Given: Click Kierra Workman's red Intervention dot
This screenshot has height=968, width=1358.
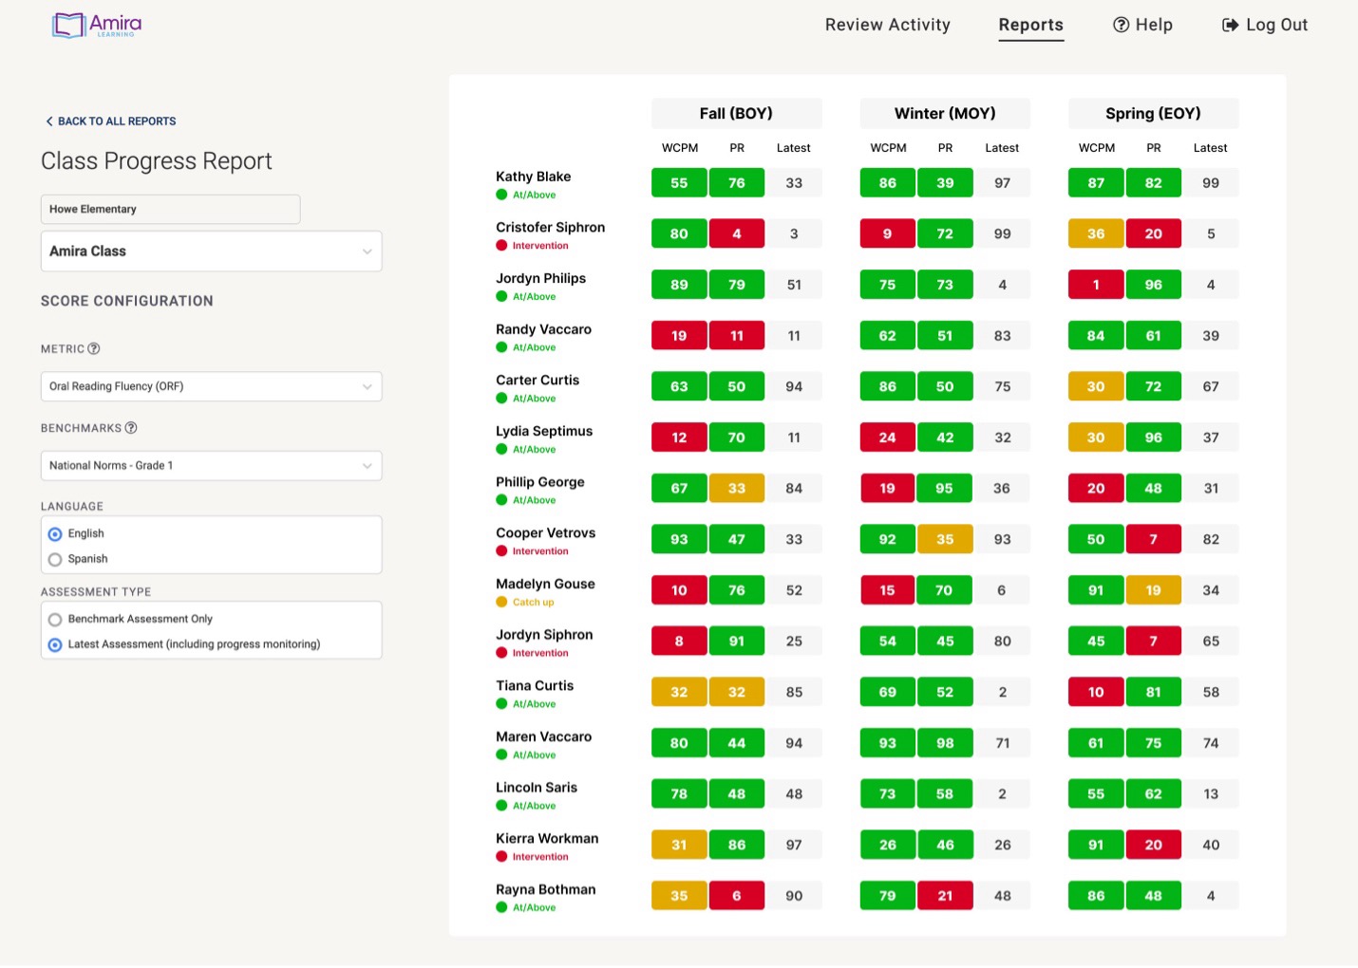Looking at the screenshot, I should tap(501, 857).
